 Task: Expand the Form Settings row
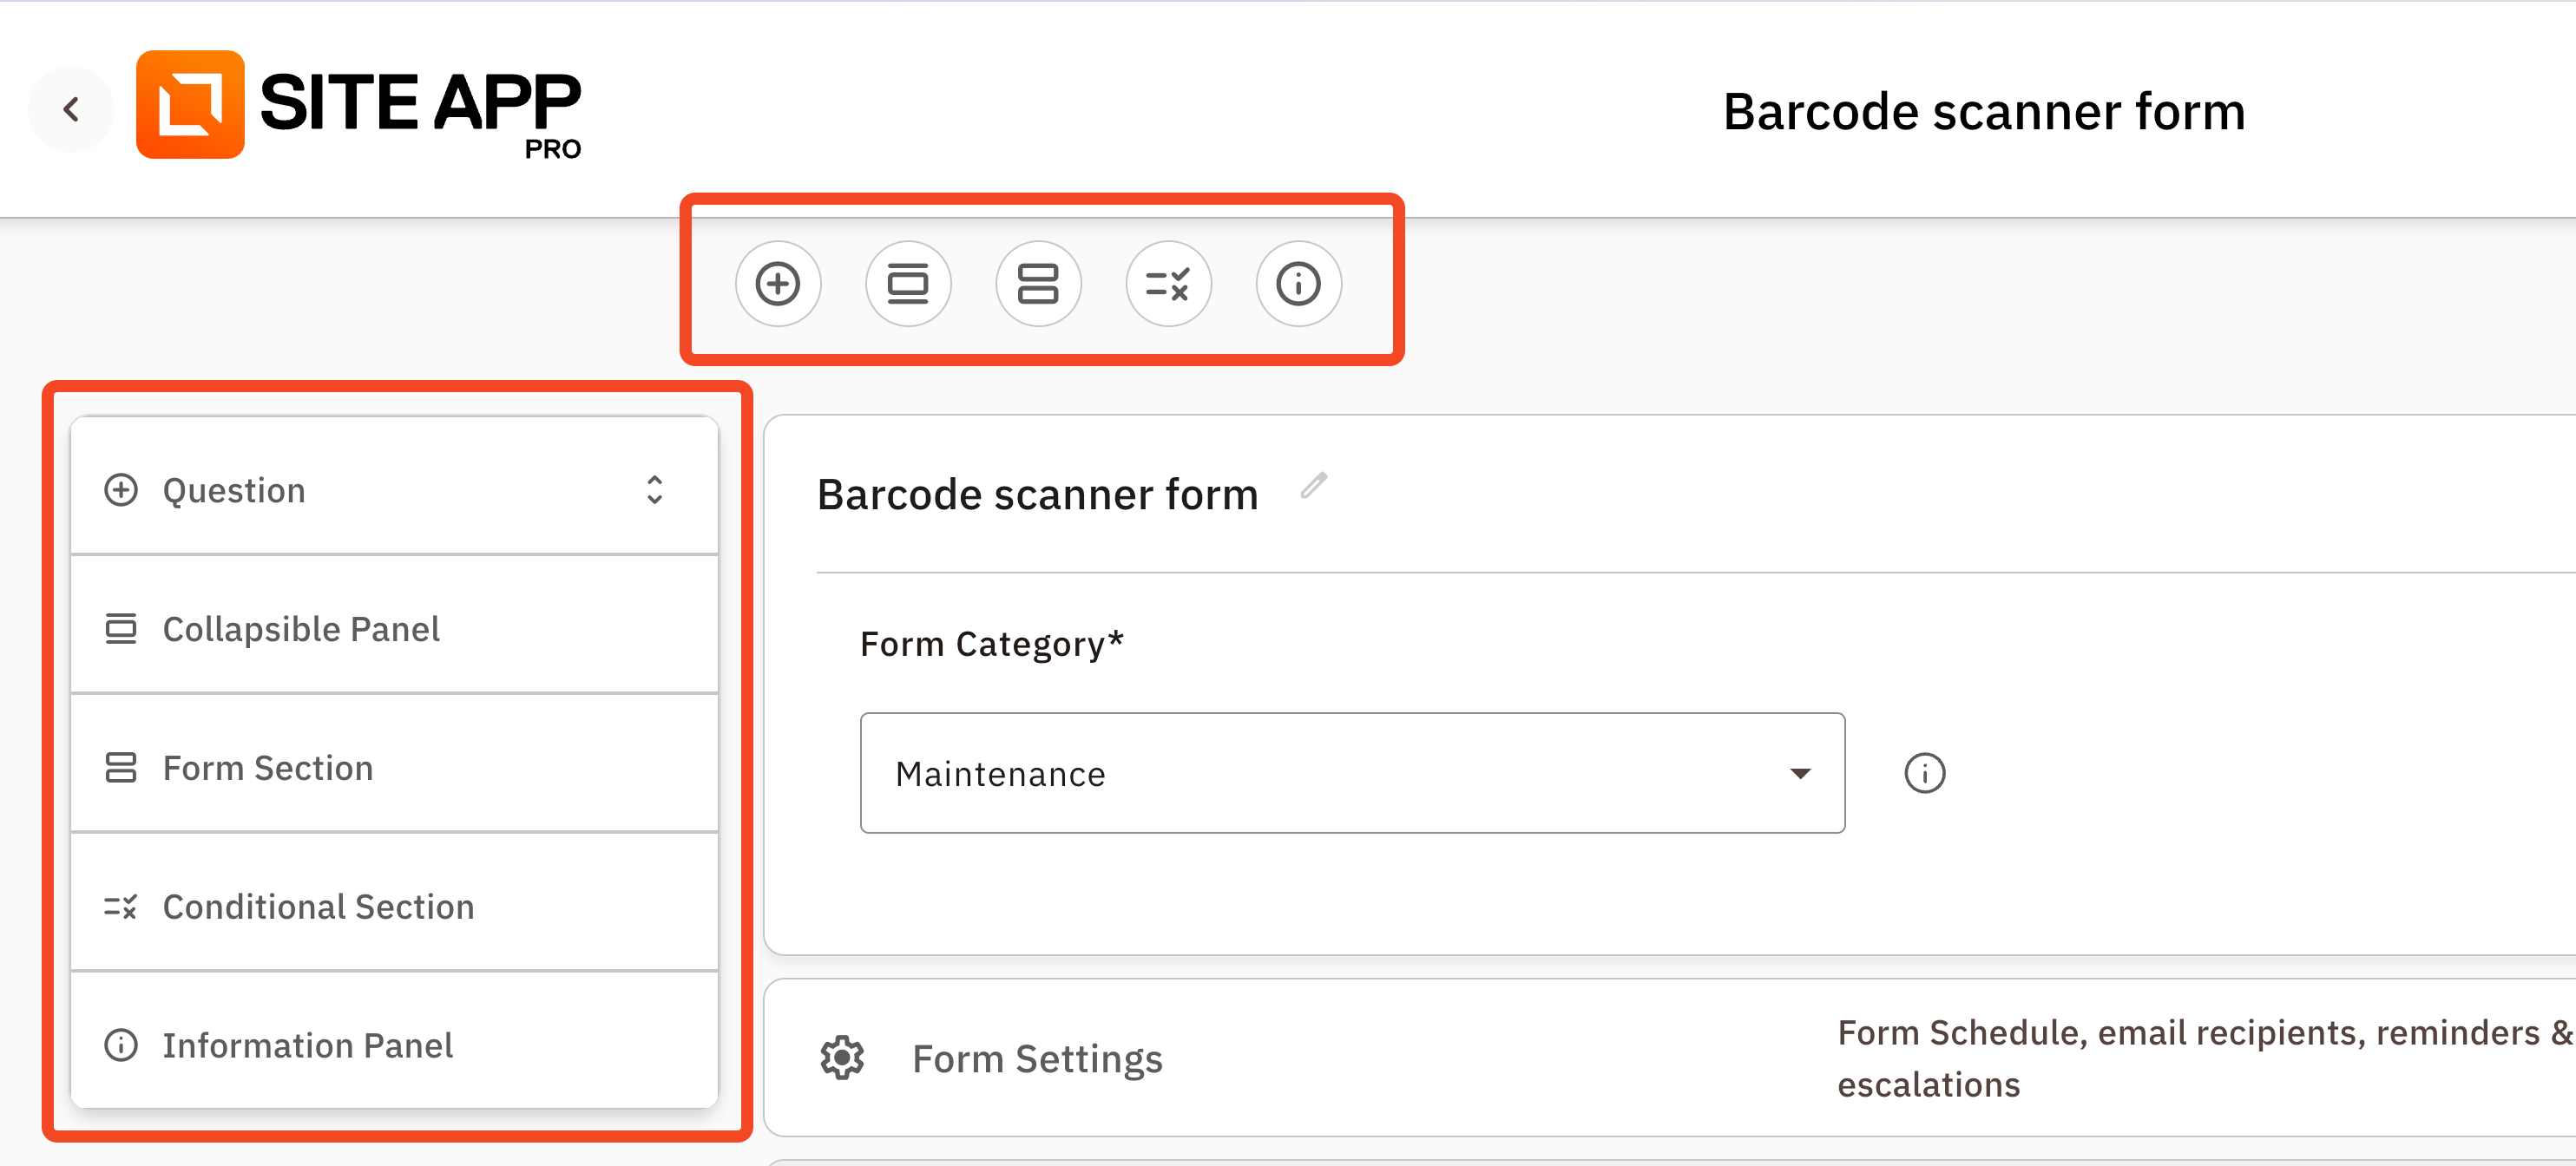(1037, 1058)
